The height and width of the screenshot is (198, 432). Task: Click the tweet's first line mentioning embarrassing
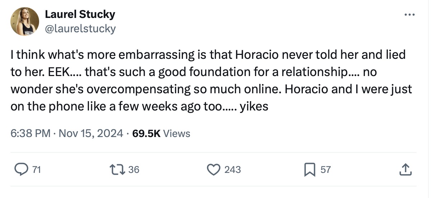click(208, 55)
